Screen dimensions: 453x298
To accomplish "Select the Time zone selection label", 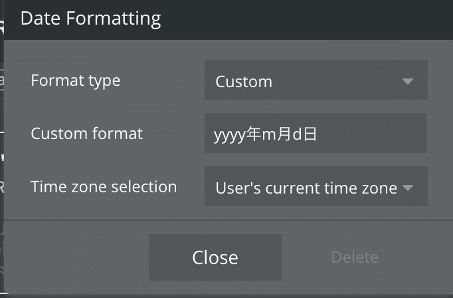I will [x=104, y=187].
